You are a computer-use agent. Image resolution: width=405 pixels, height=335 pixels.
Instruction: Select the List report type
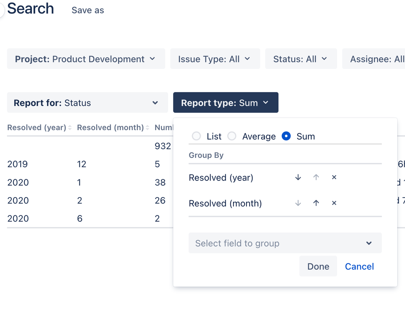click(x=197, y=136)
